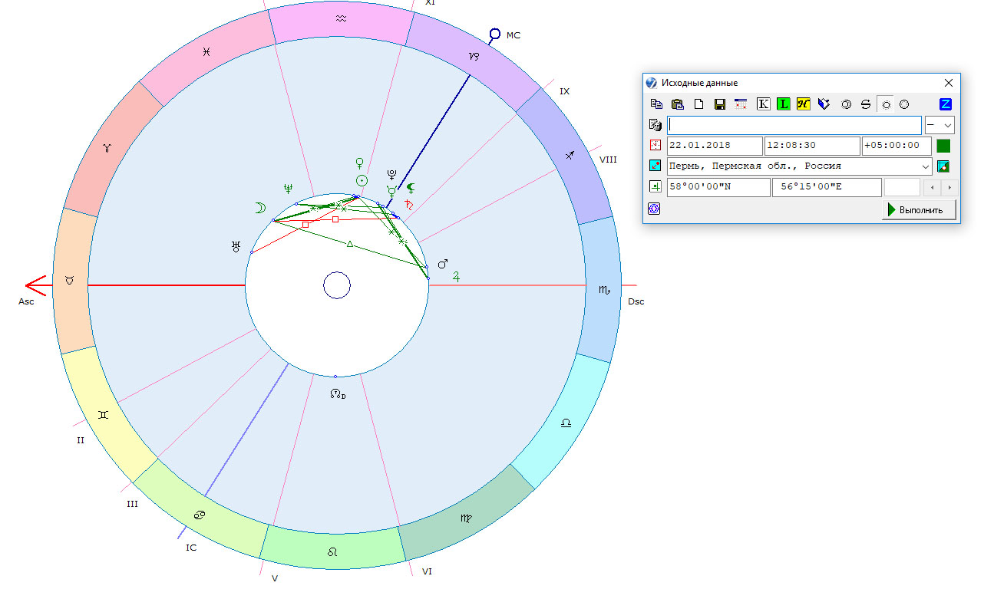Click the green color square beside timezone

tap(943, 146)
